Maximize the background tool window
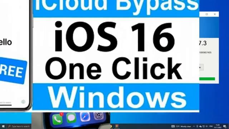 (x=207, y=14)
